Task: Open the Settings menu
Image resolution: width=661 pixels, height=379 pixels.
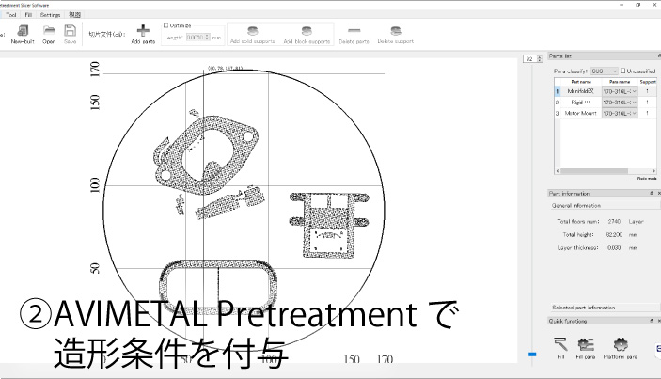Action: pyautogui.click(x=50, y=15)
